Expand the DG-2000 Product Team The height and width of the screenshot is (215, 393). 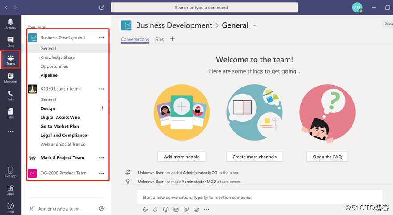[63, 173]
